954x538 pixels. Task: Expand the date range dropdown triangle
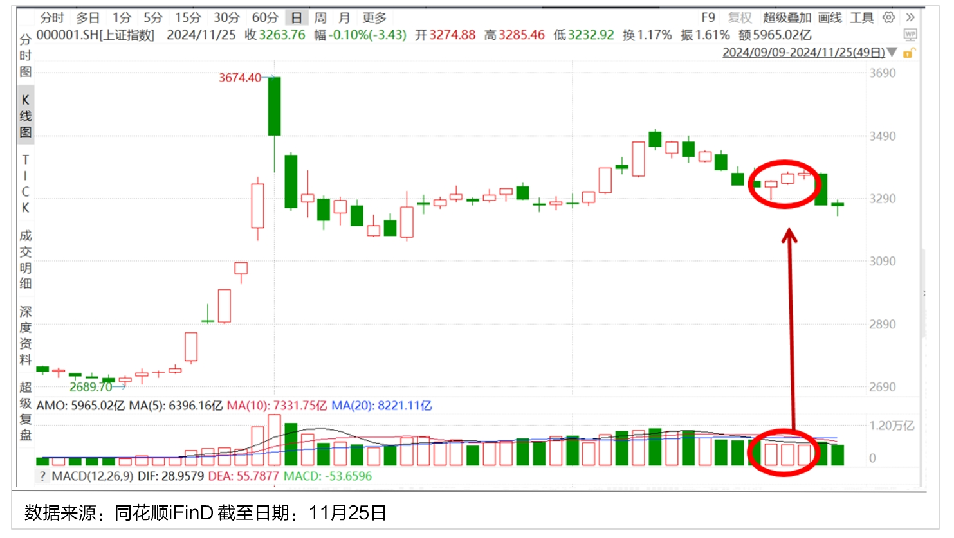tap(892, 52)
